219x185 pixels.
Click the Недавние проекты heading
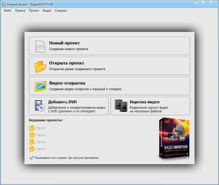click(x=46, y=120)
